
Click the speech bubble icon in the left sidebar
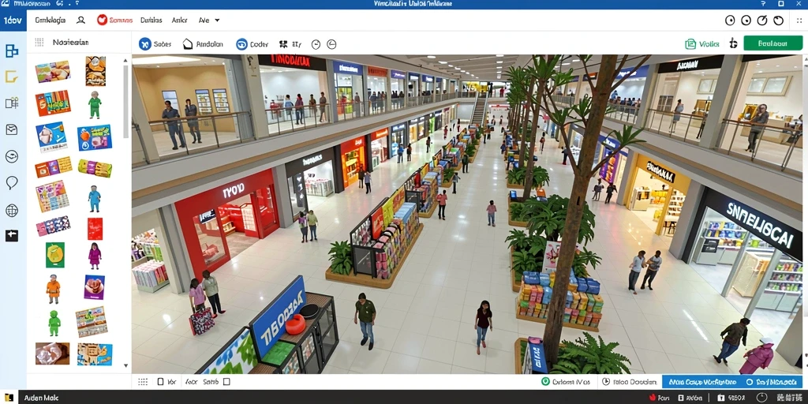(x=12, y=183)
